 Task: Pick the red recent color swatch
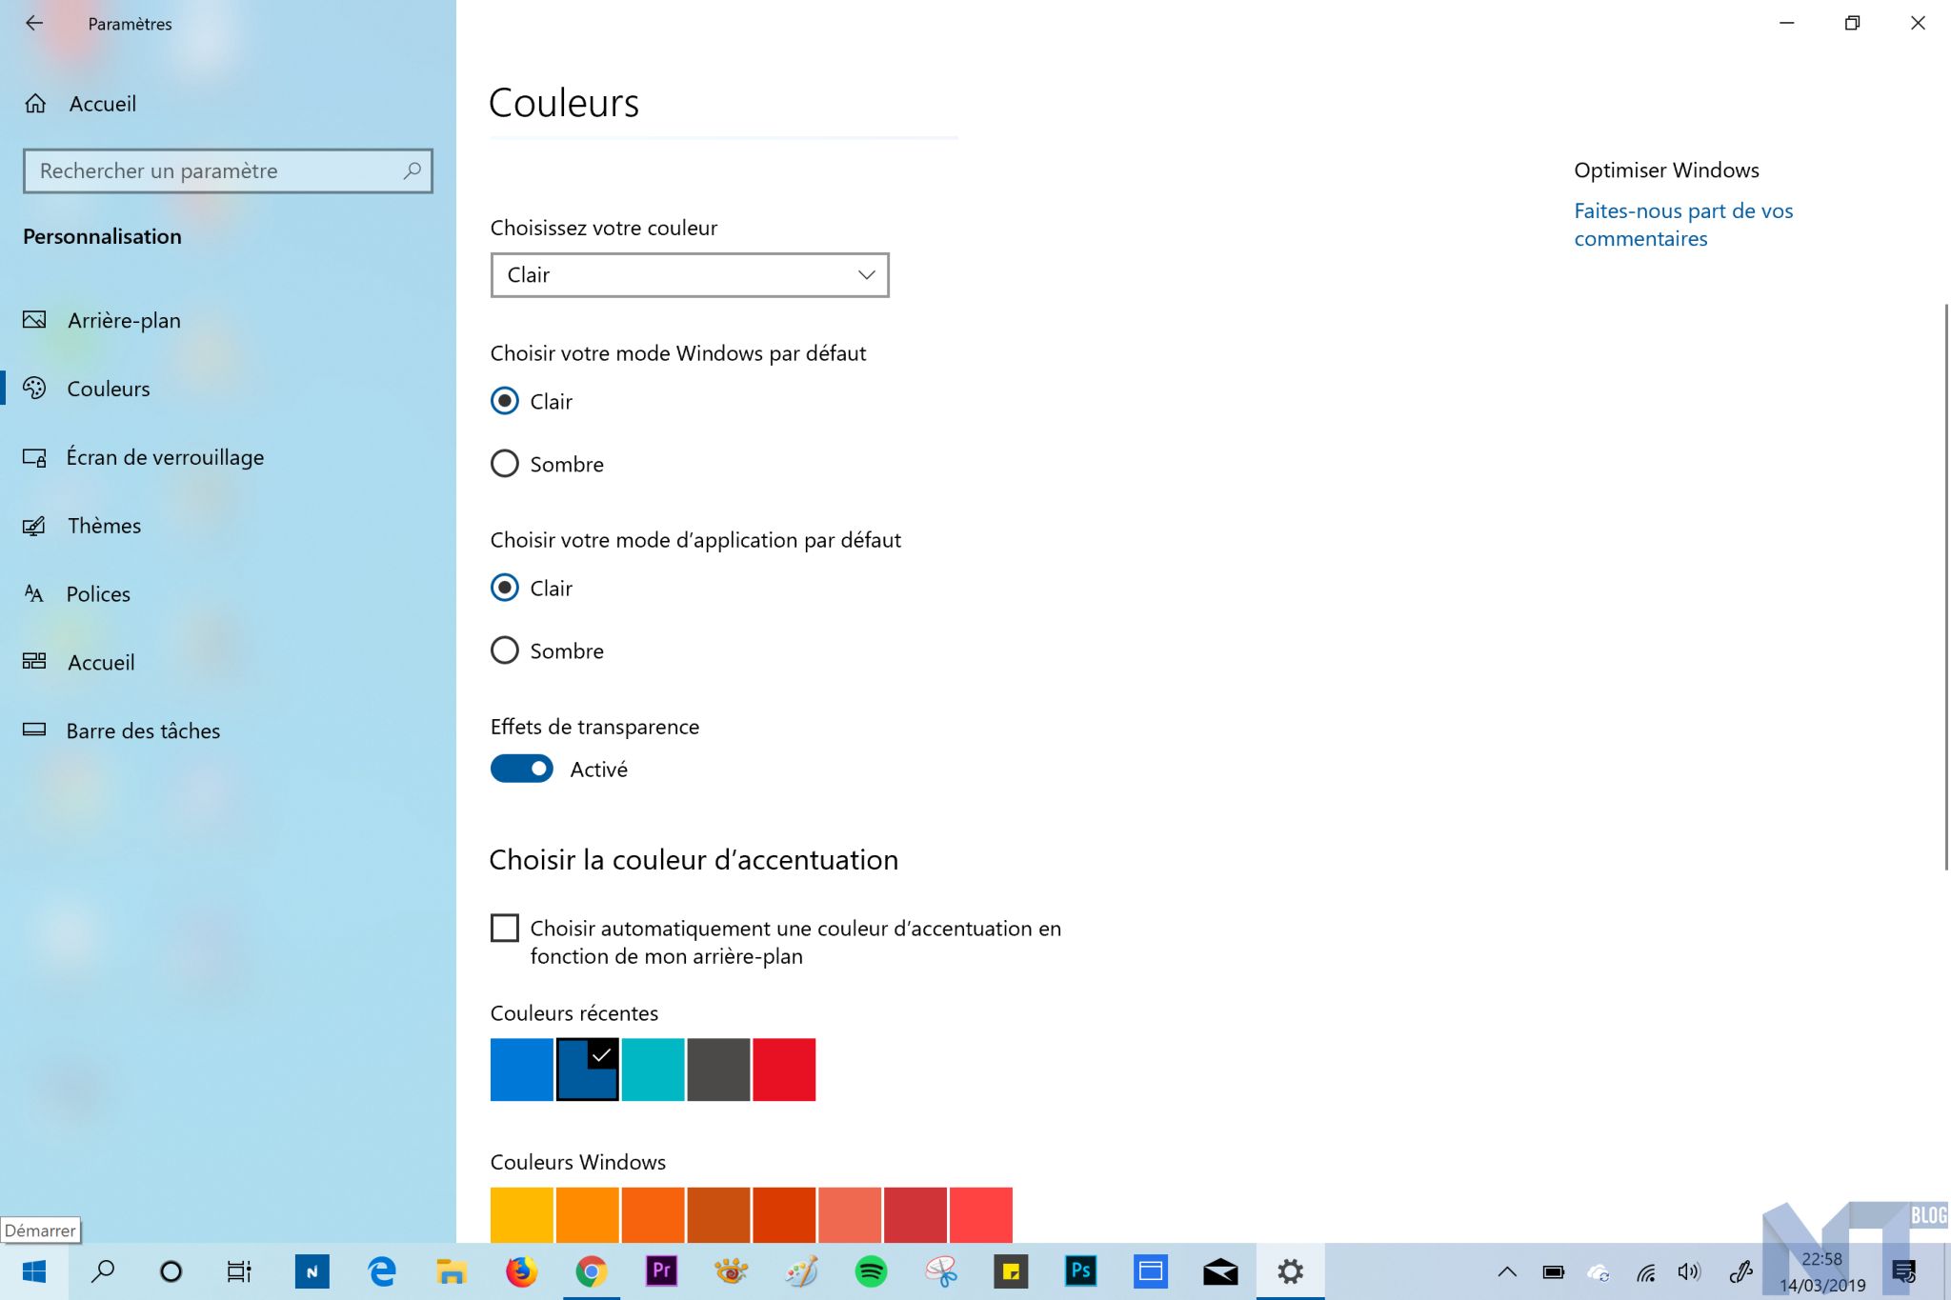coord(784,1070)
